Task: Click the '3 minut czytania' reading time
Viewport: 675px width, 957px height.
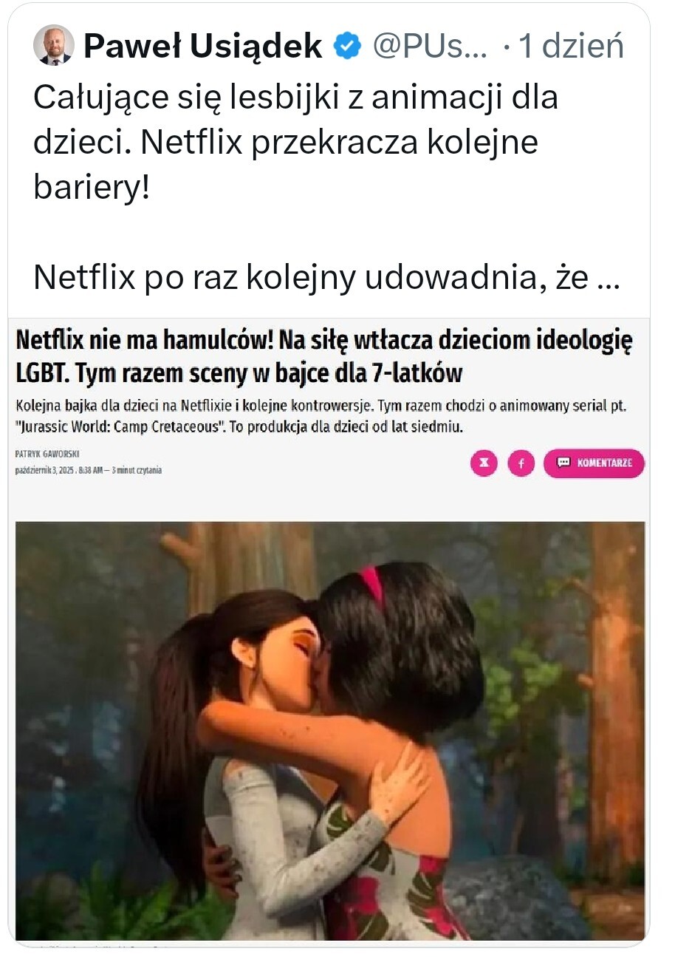Action: (x=137, y=470)
